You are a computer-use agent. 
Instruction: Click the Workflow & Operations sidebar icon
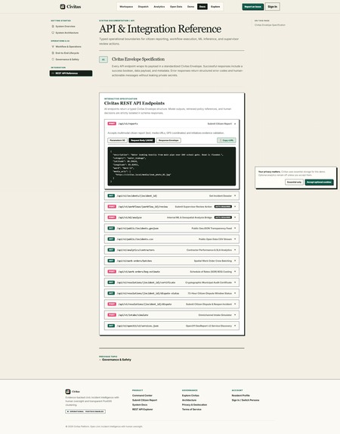tap(53, 46)
